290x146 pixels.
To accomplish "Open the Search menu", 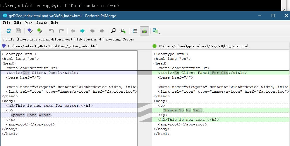I will coord(42,23).
